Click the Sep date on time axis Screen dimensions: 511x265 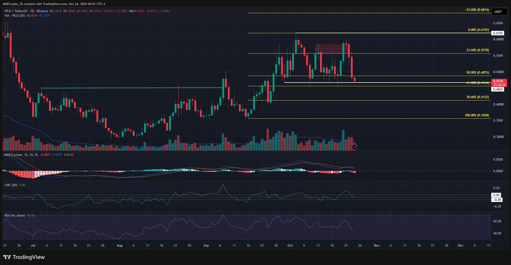coord(206,245)
